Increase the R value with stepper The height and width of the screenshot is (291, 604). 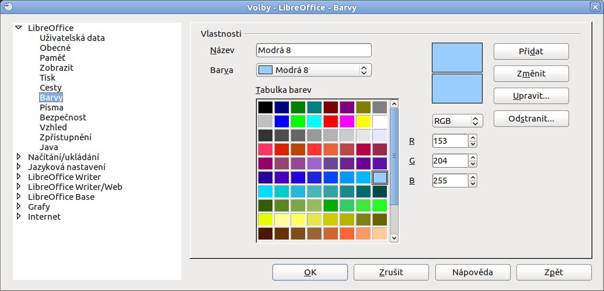(473, 137)
